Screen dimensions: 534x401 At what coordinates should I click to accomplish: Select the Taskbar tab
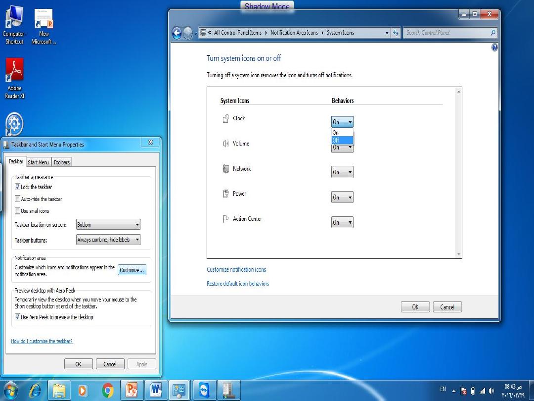pos(16,161)
